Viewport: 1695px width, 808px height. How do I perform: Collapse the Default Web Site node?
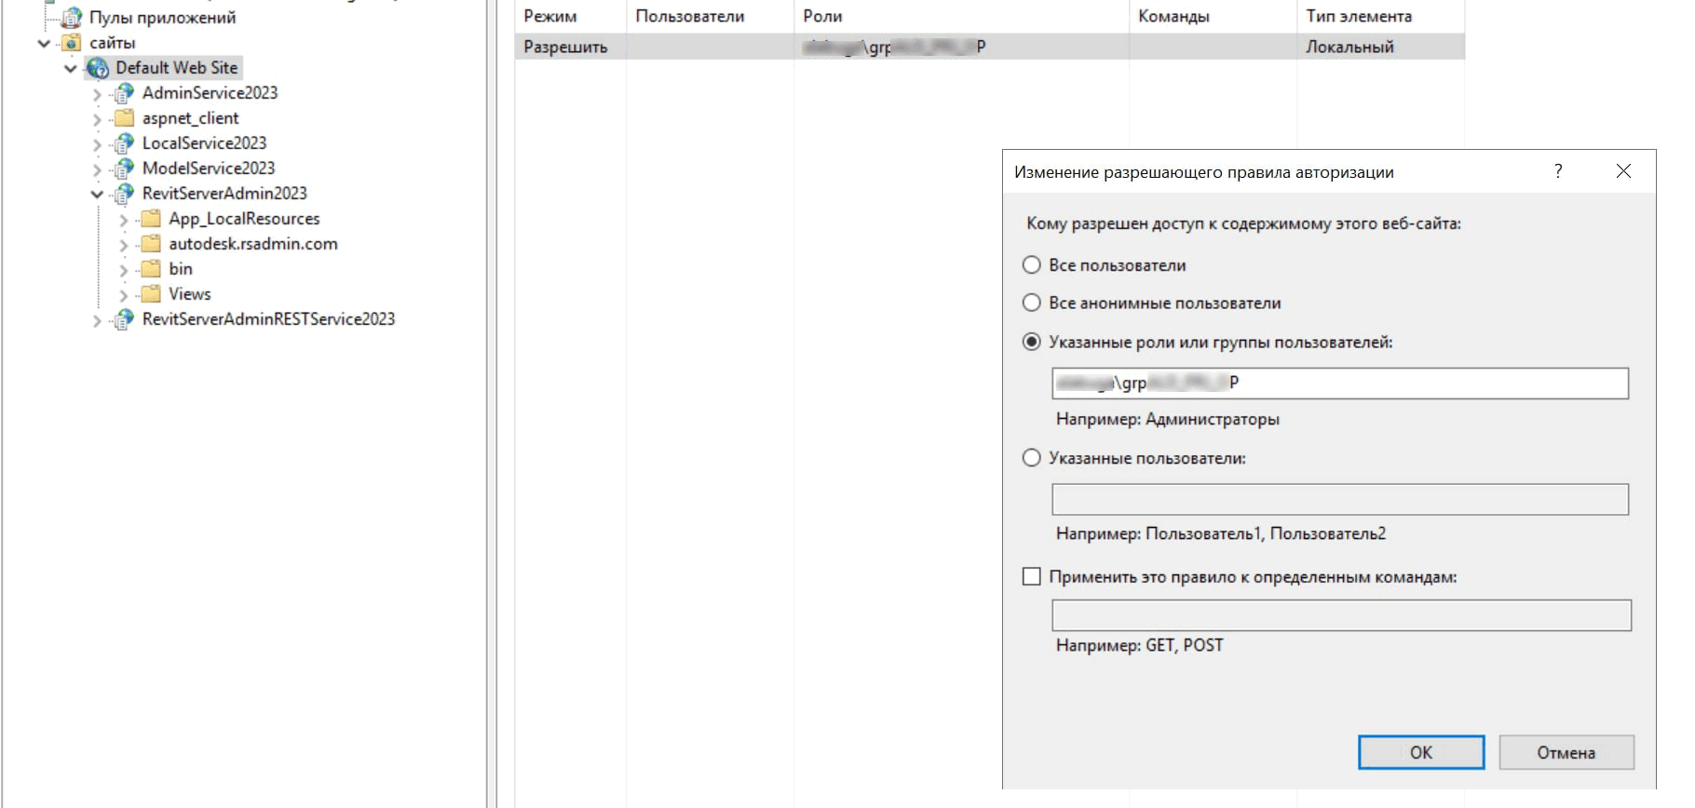[x=71, y=69]
